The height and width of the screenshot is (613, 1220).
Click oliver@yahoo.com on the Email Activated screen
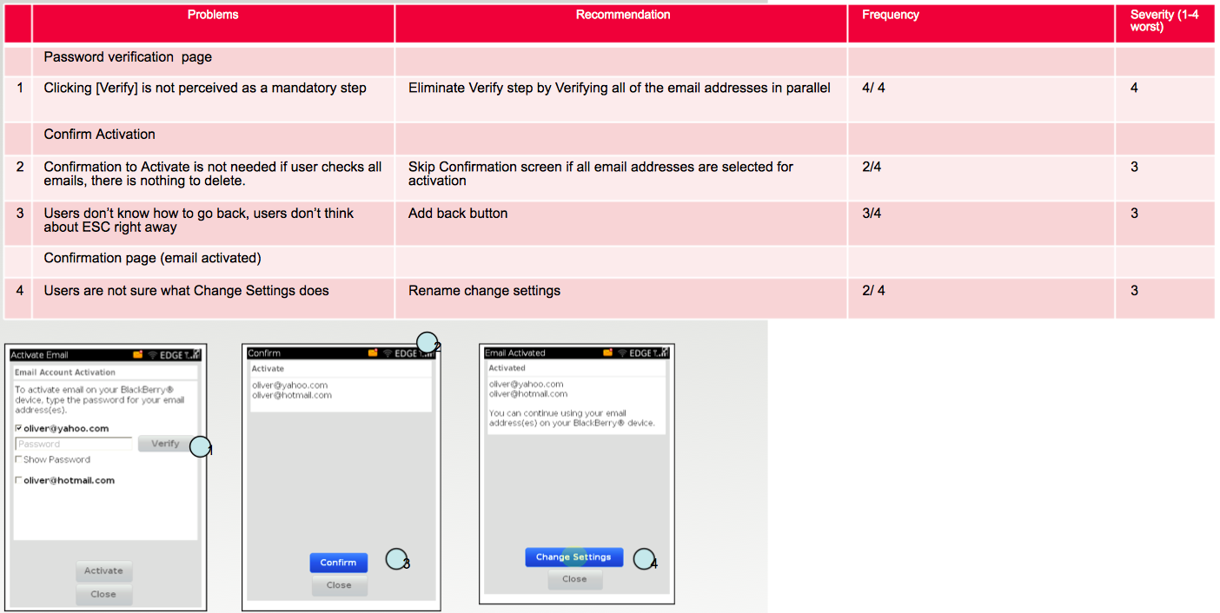(x=527, y=384)
